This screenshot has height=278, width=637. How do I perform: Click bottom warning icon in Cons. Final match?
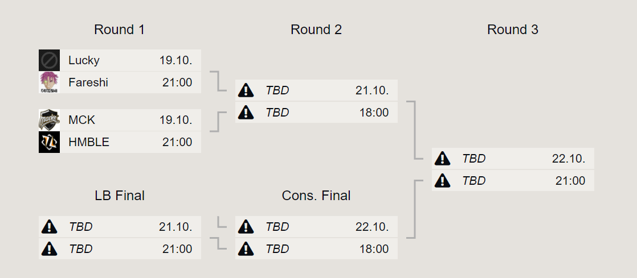point(246,248)
